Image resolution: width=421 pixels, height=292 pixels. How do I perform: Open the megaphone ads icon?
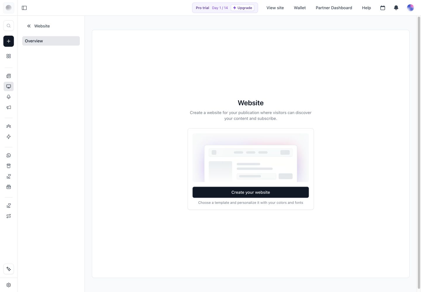tap(8, 107)
